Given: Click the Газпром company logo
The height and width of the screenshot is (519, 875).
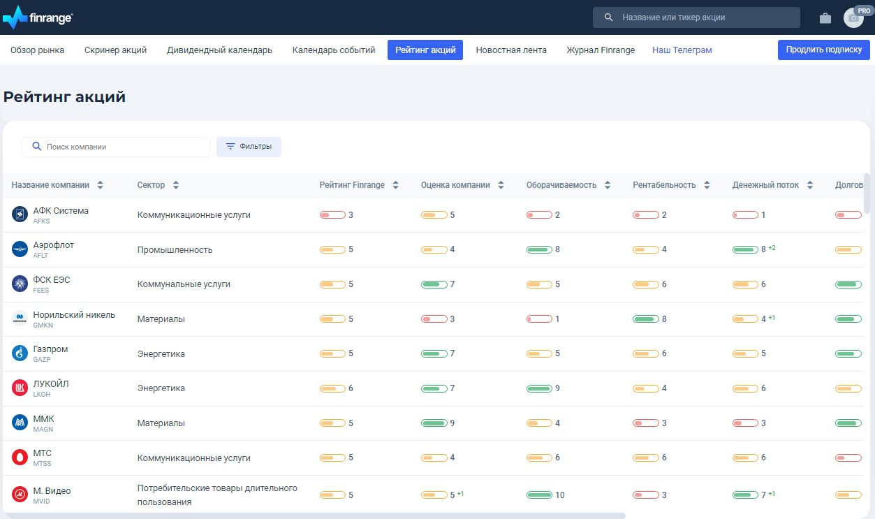Looking at the screenshot, I should point(20,353).
